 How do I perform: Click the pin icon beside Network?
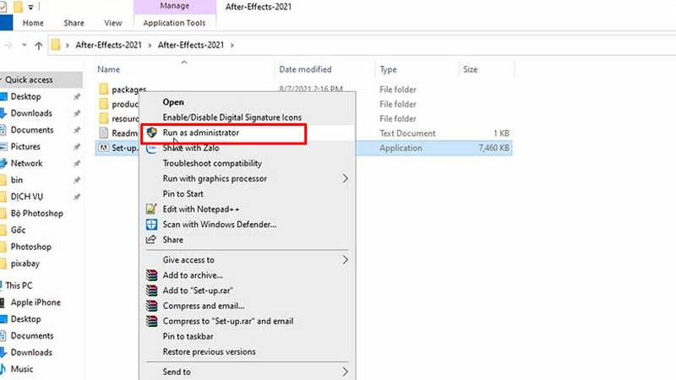[x=77, y=163]
